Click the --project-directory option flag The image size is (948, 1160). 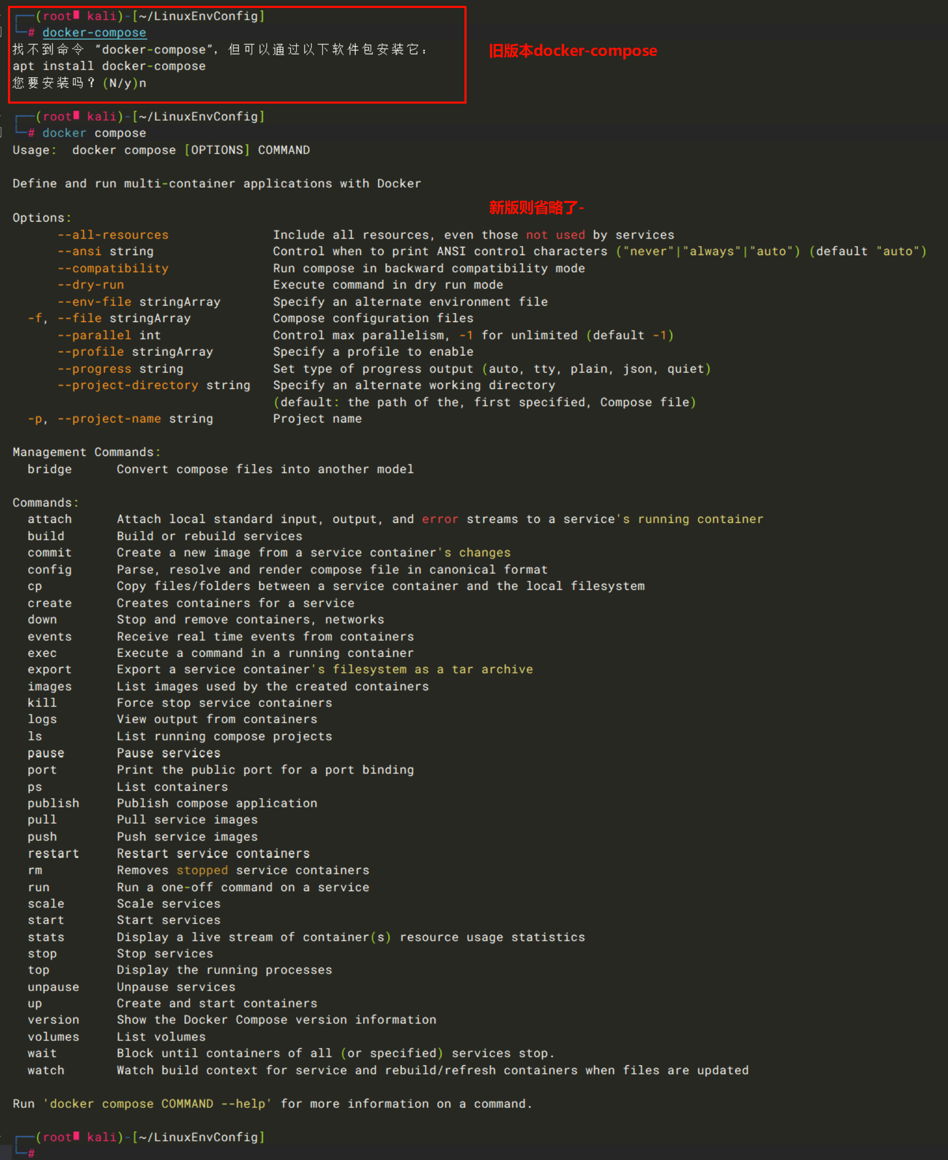[128, 385]
